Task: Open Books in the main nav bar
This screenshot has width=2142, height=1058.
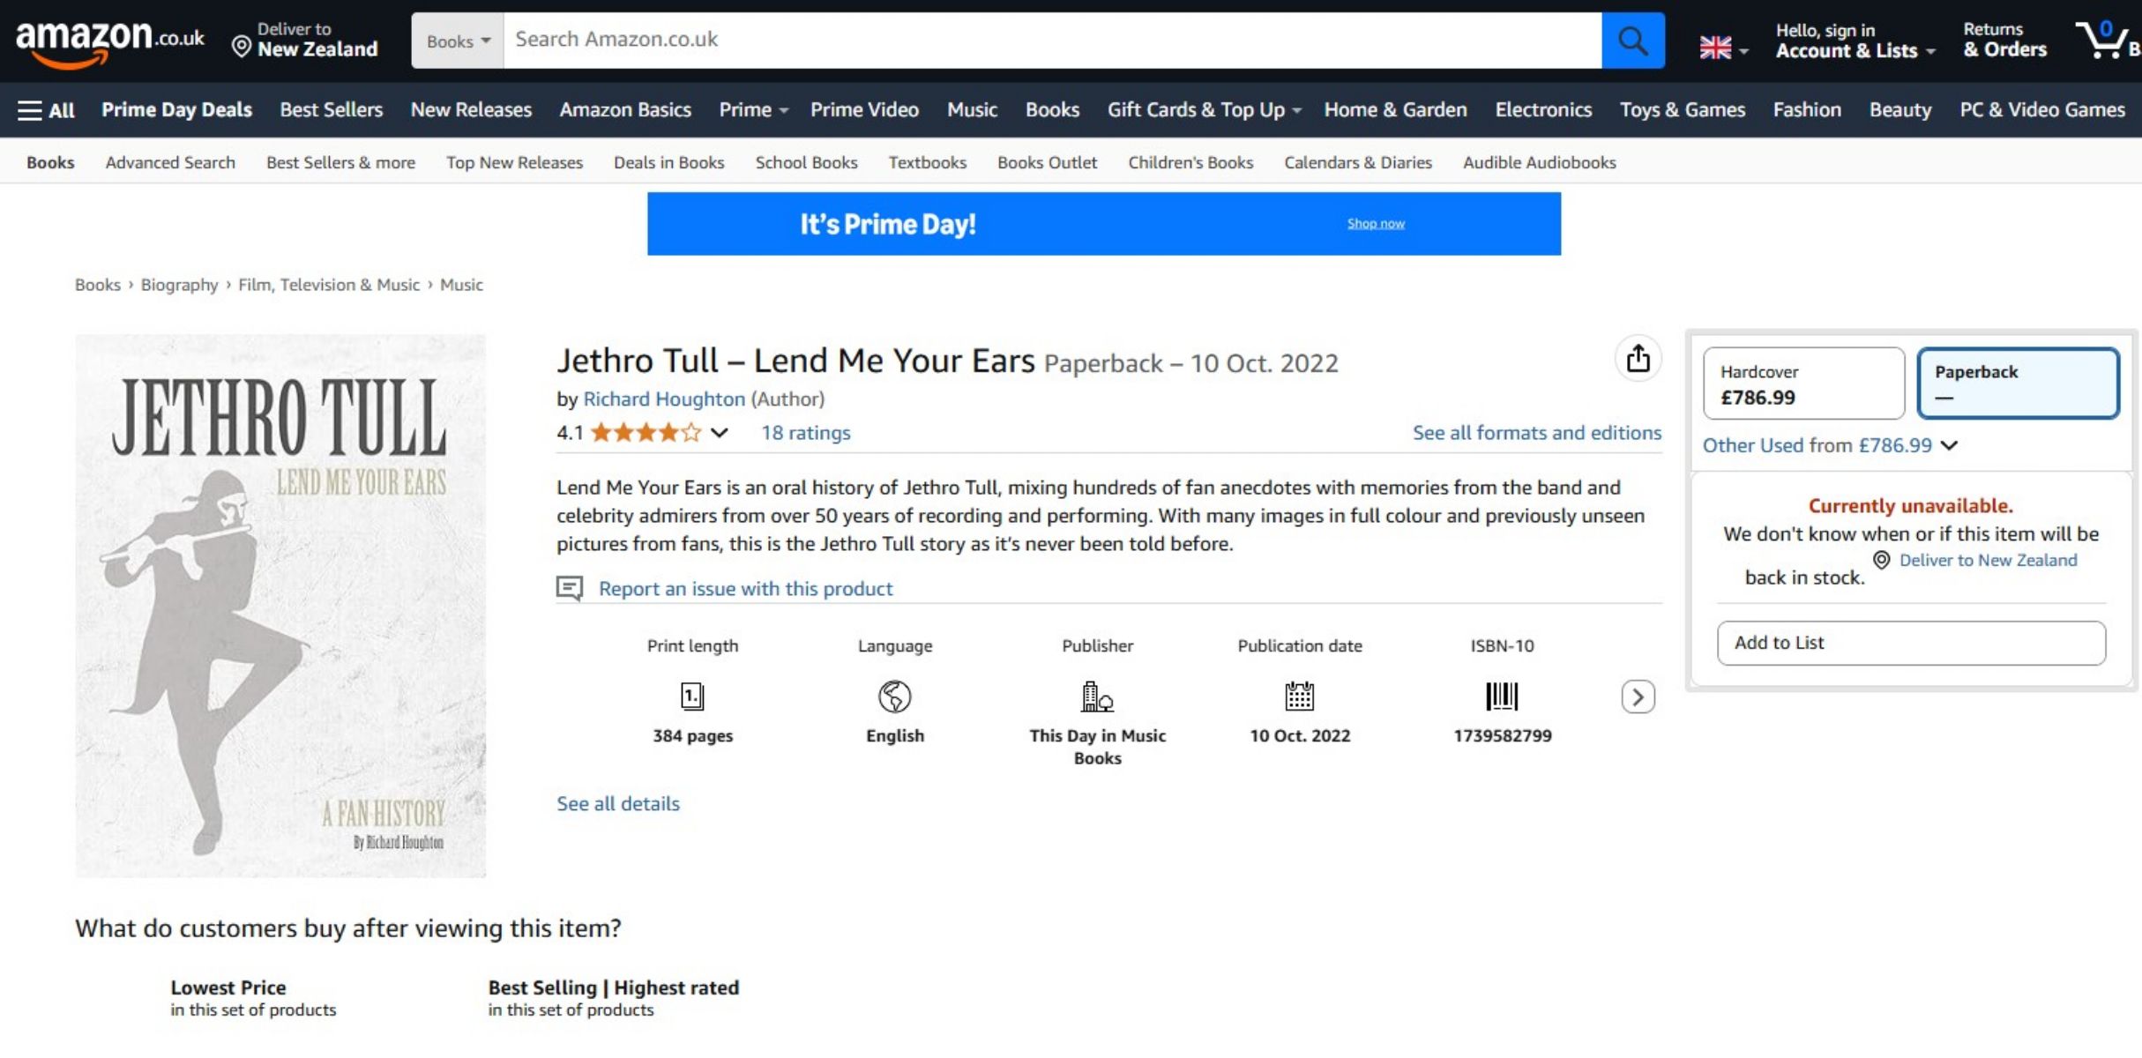Action: 1052,110
